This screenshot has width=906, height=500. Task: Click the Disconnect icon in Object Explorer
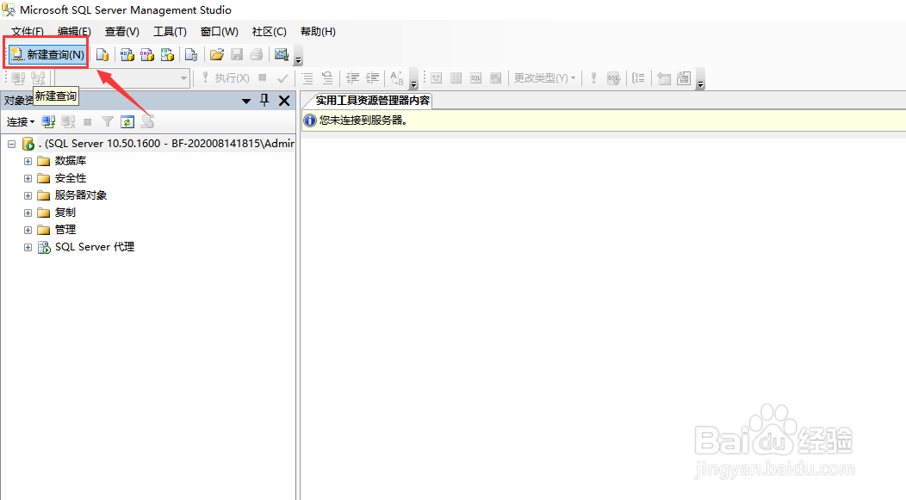click(x=68, y=121)
